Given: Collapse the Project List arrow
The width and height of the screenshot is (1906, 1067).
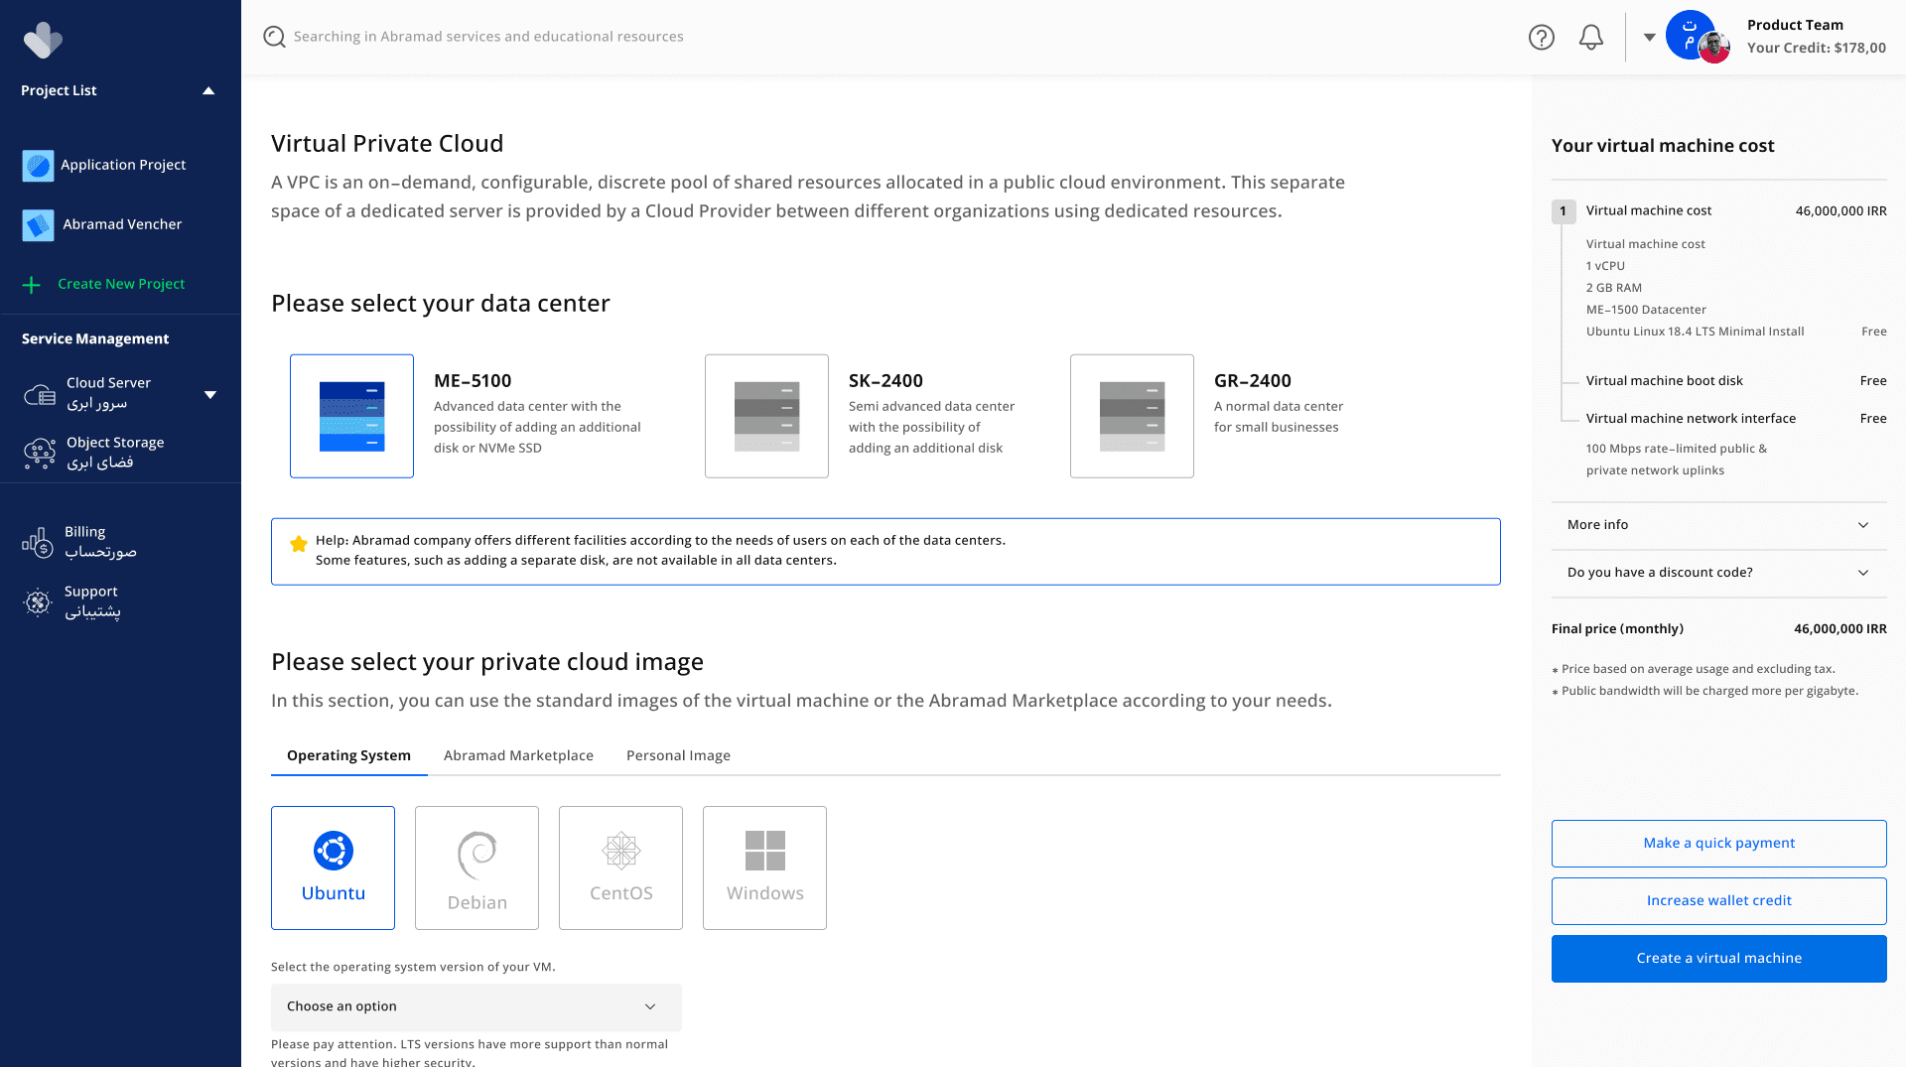Looking at the screenshot, I should [208, 90].
